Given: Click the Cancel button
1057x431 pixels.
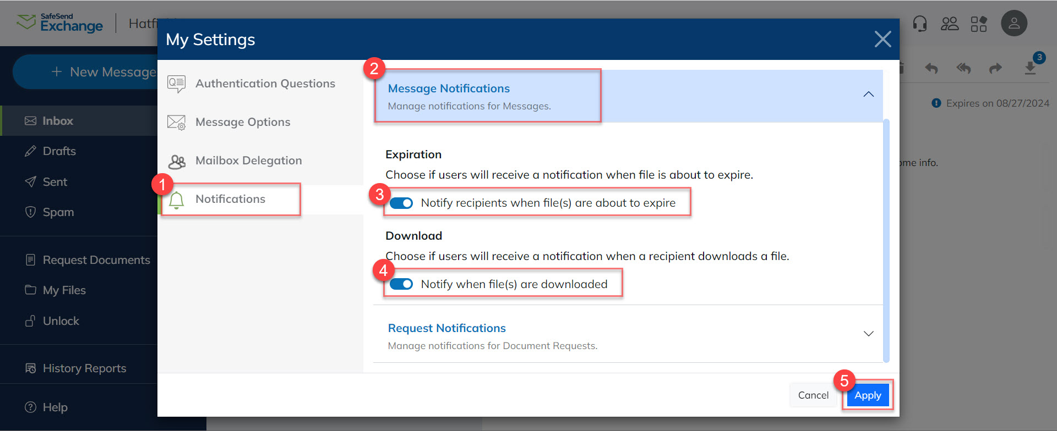Looking at the screenshot, I should pos(813,395).
